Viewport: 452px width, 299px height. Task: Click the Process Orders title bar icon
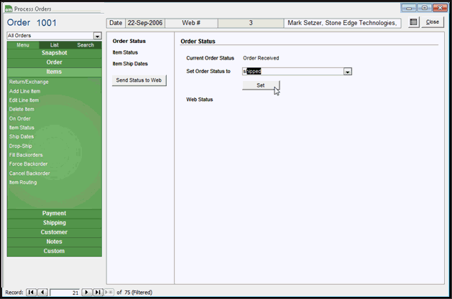pyautogui.click(x=8, y=8)
